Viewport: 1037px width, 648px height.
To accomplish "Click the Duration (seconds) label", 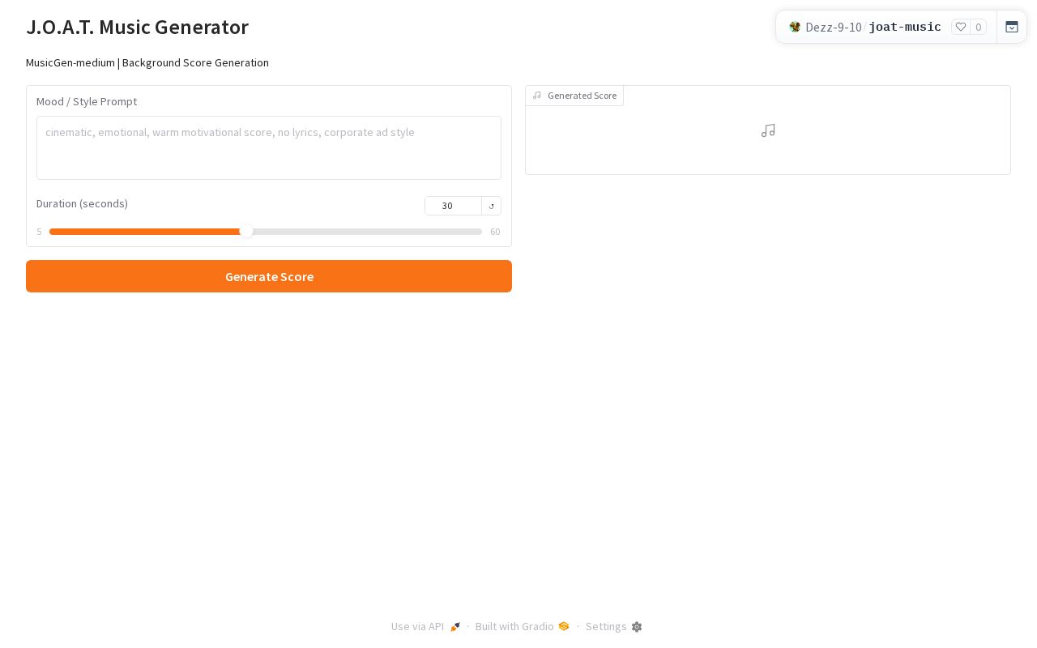I will pyautogui.click(x=82, y=203).
